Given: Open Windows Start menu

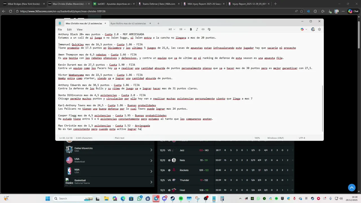Looking at the screenshot, I should (x=47, y=198).
